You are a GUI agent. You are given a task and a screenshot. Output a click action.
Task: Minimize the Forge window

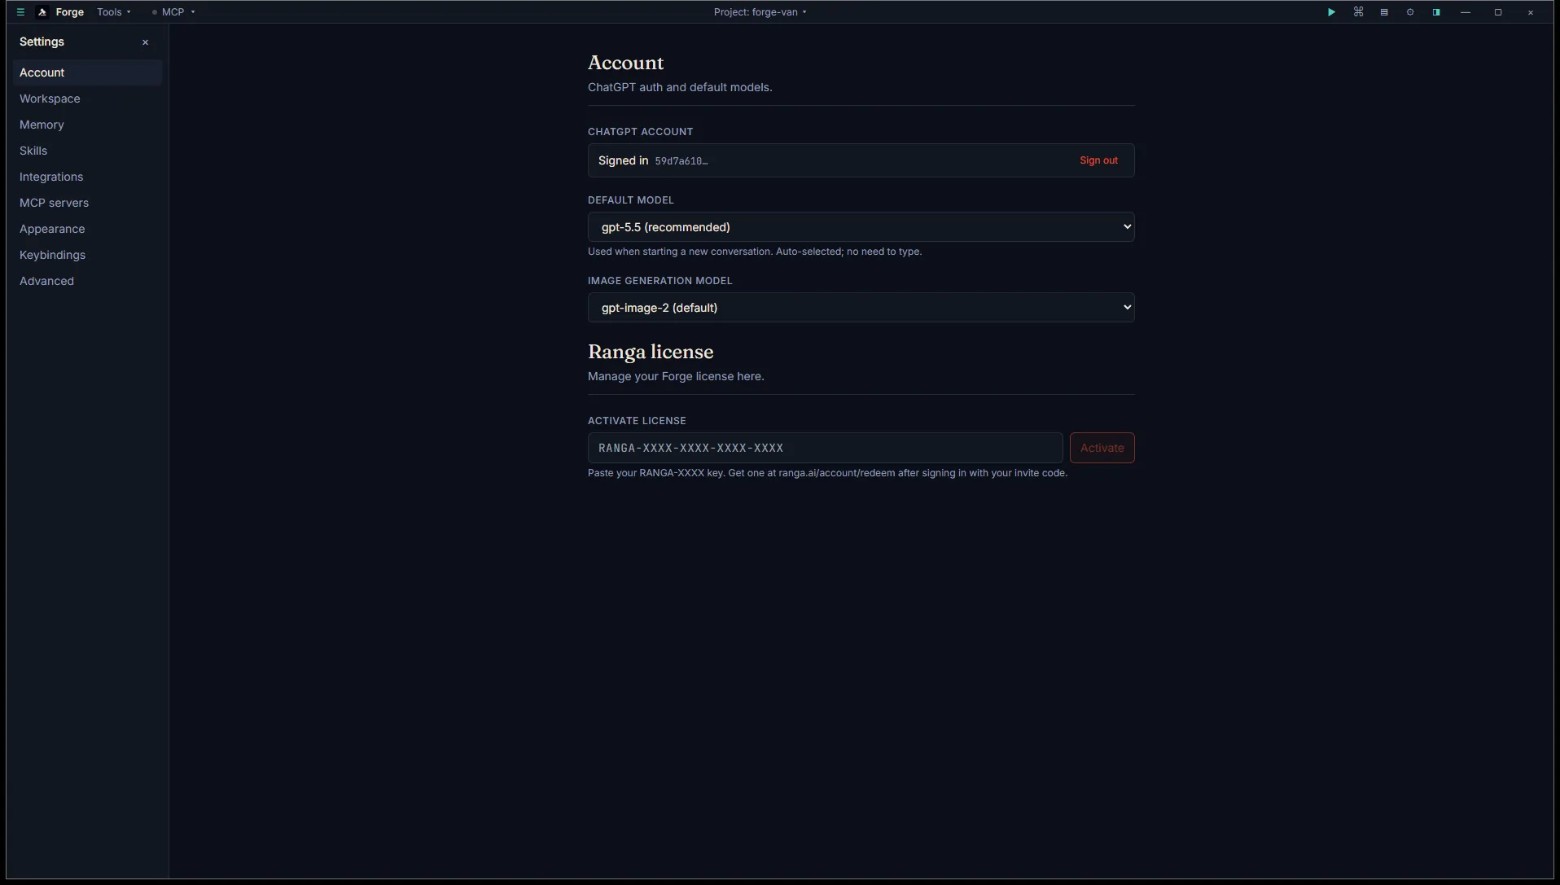pos(1466,12)
